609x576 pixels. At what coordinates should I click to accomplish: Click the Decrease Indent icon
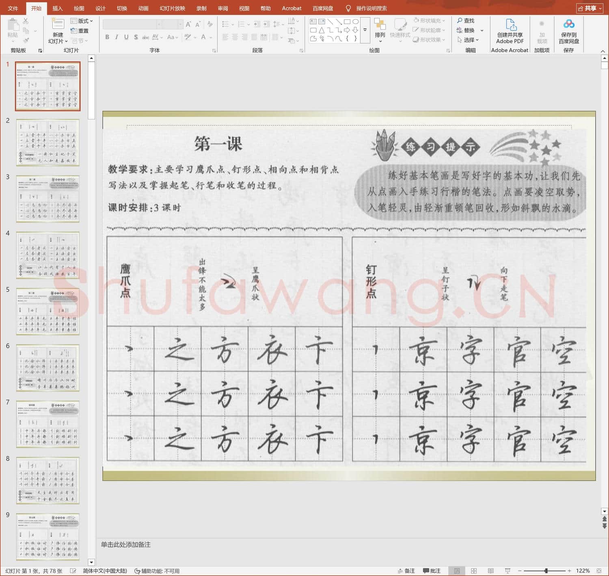click(x=257, y=24)
